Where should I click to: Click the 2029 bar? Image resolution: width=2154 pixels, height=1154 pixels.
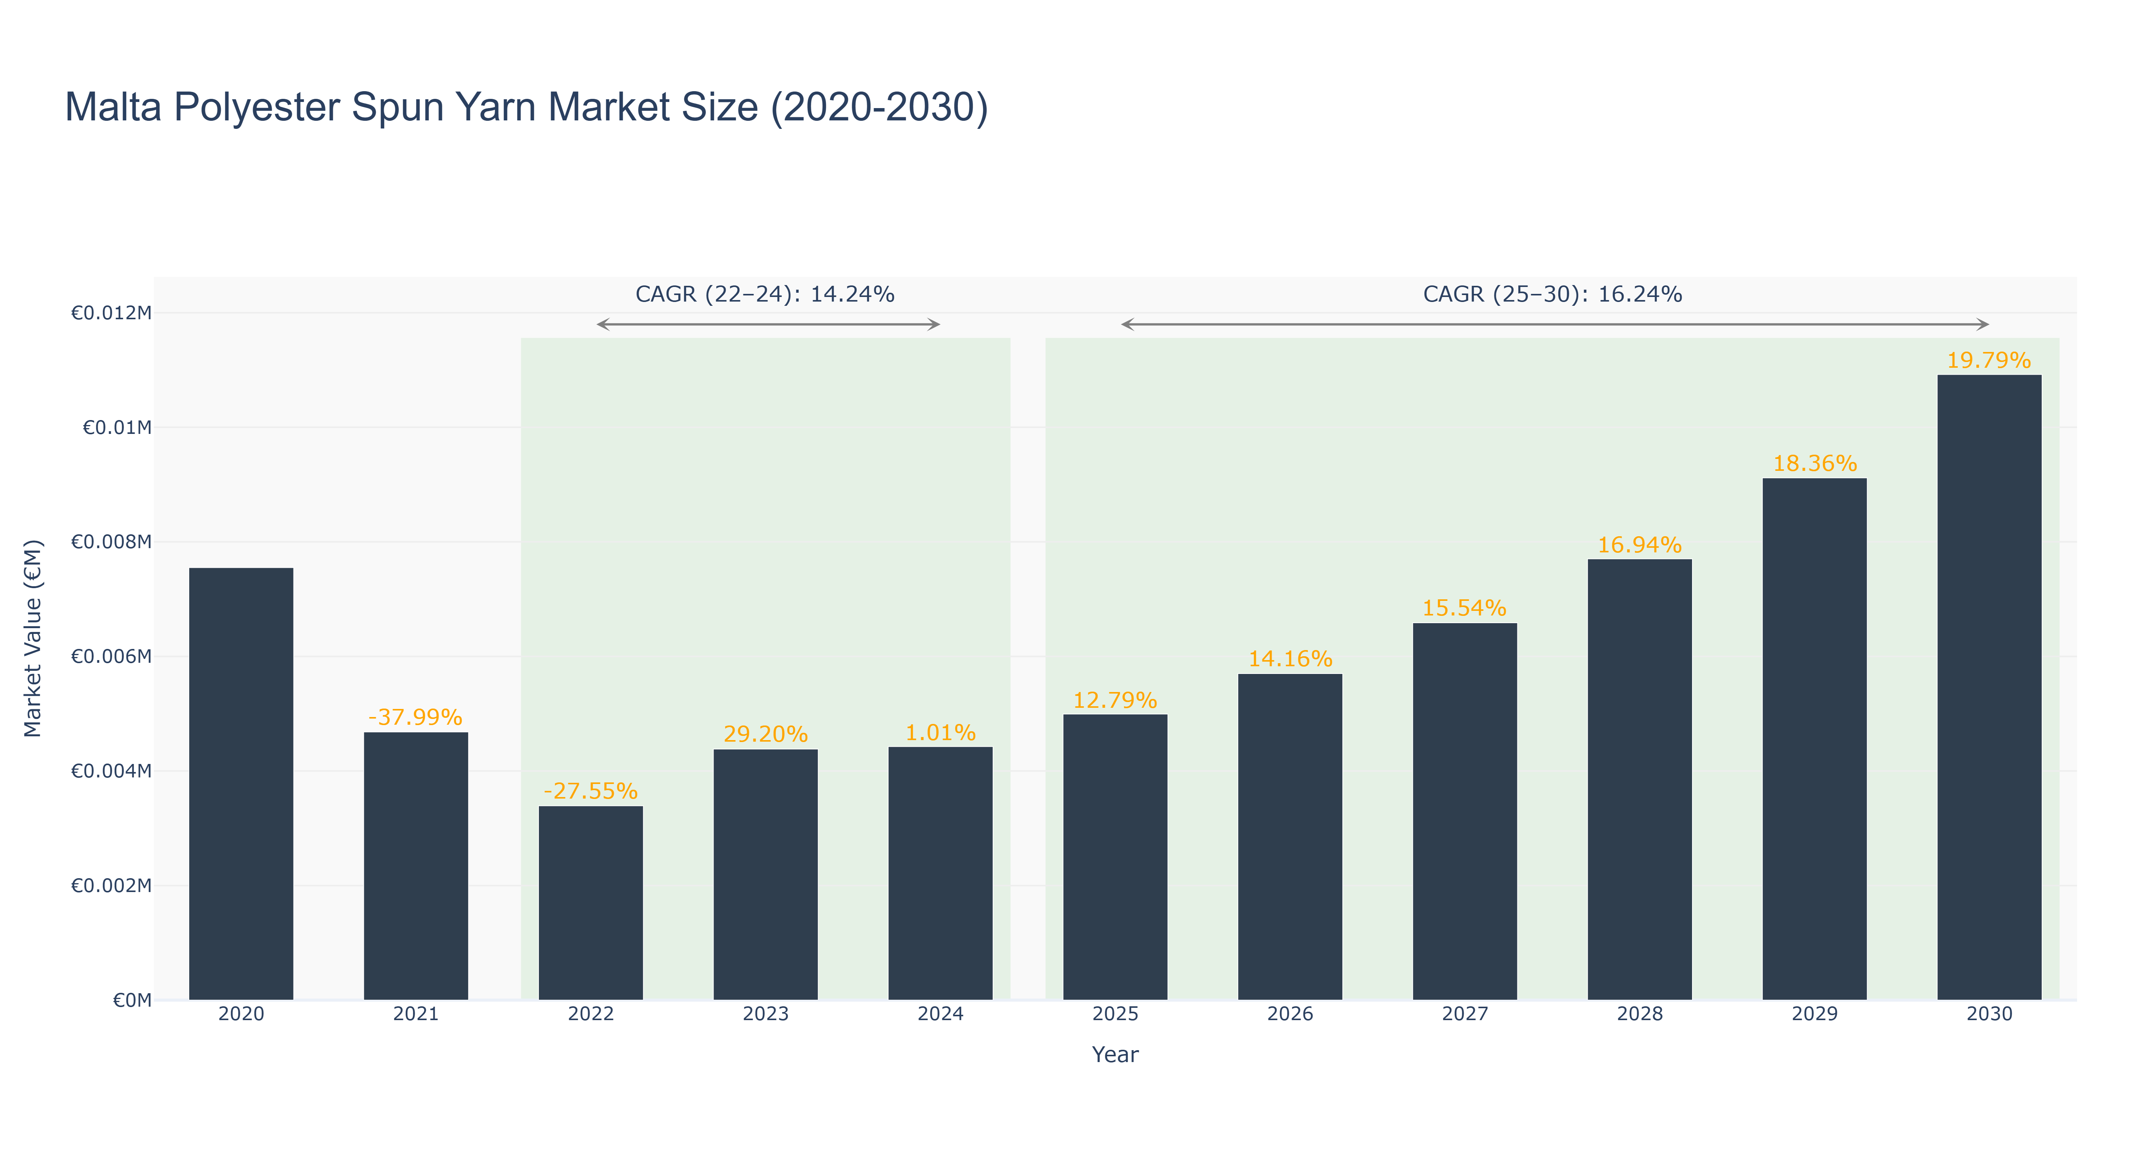pos(1814,739)
